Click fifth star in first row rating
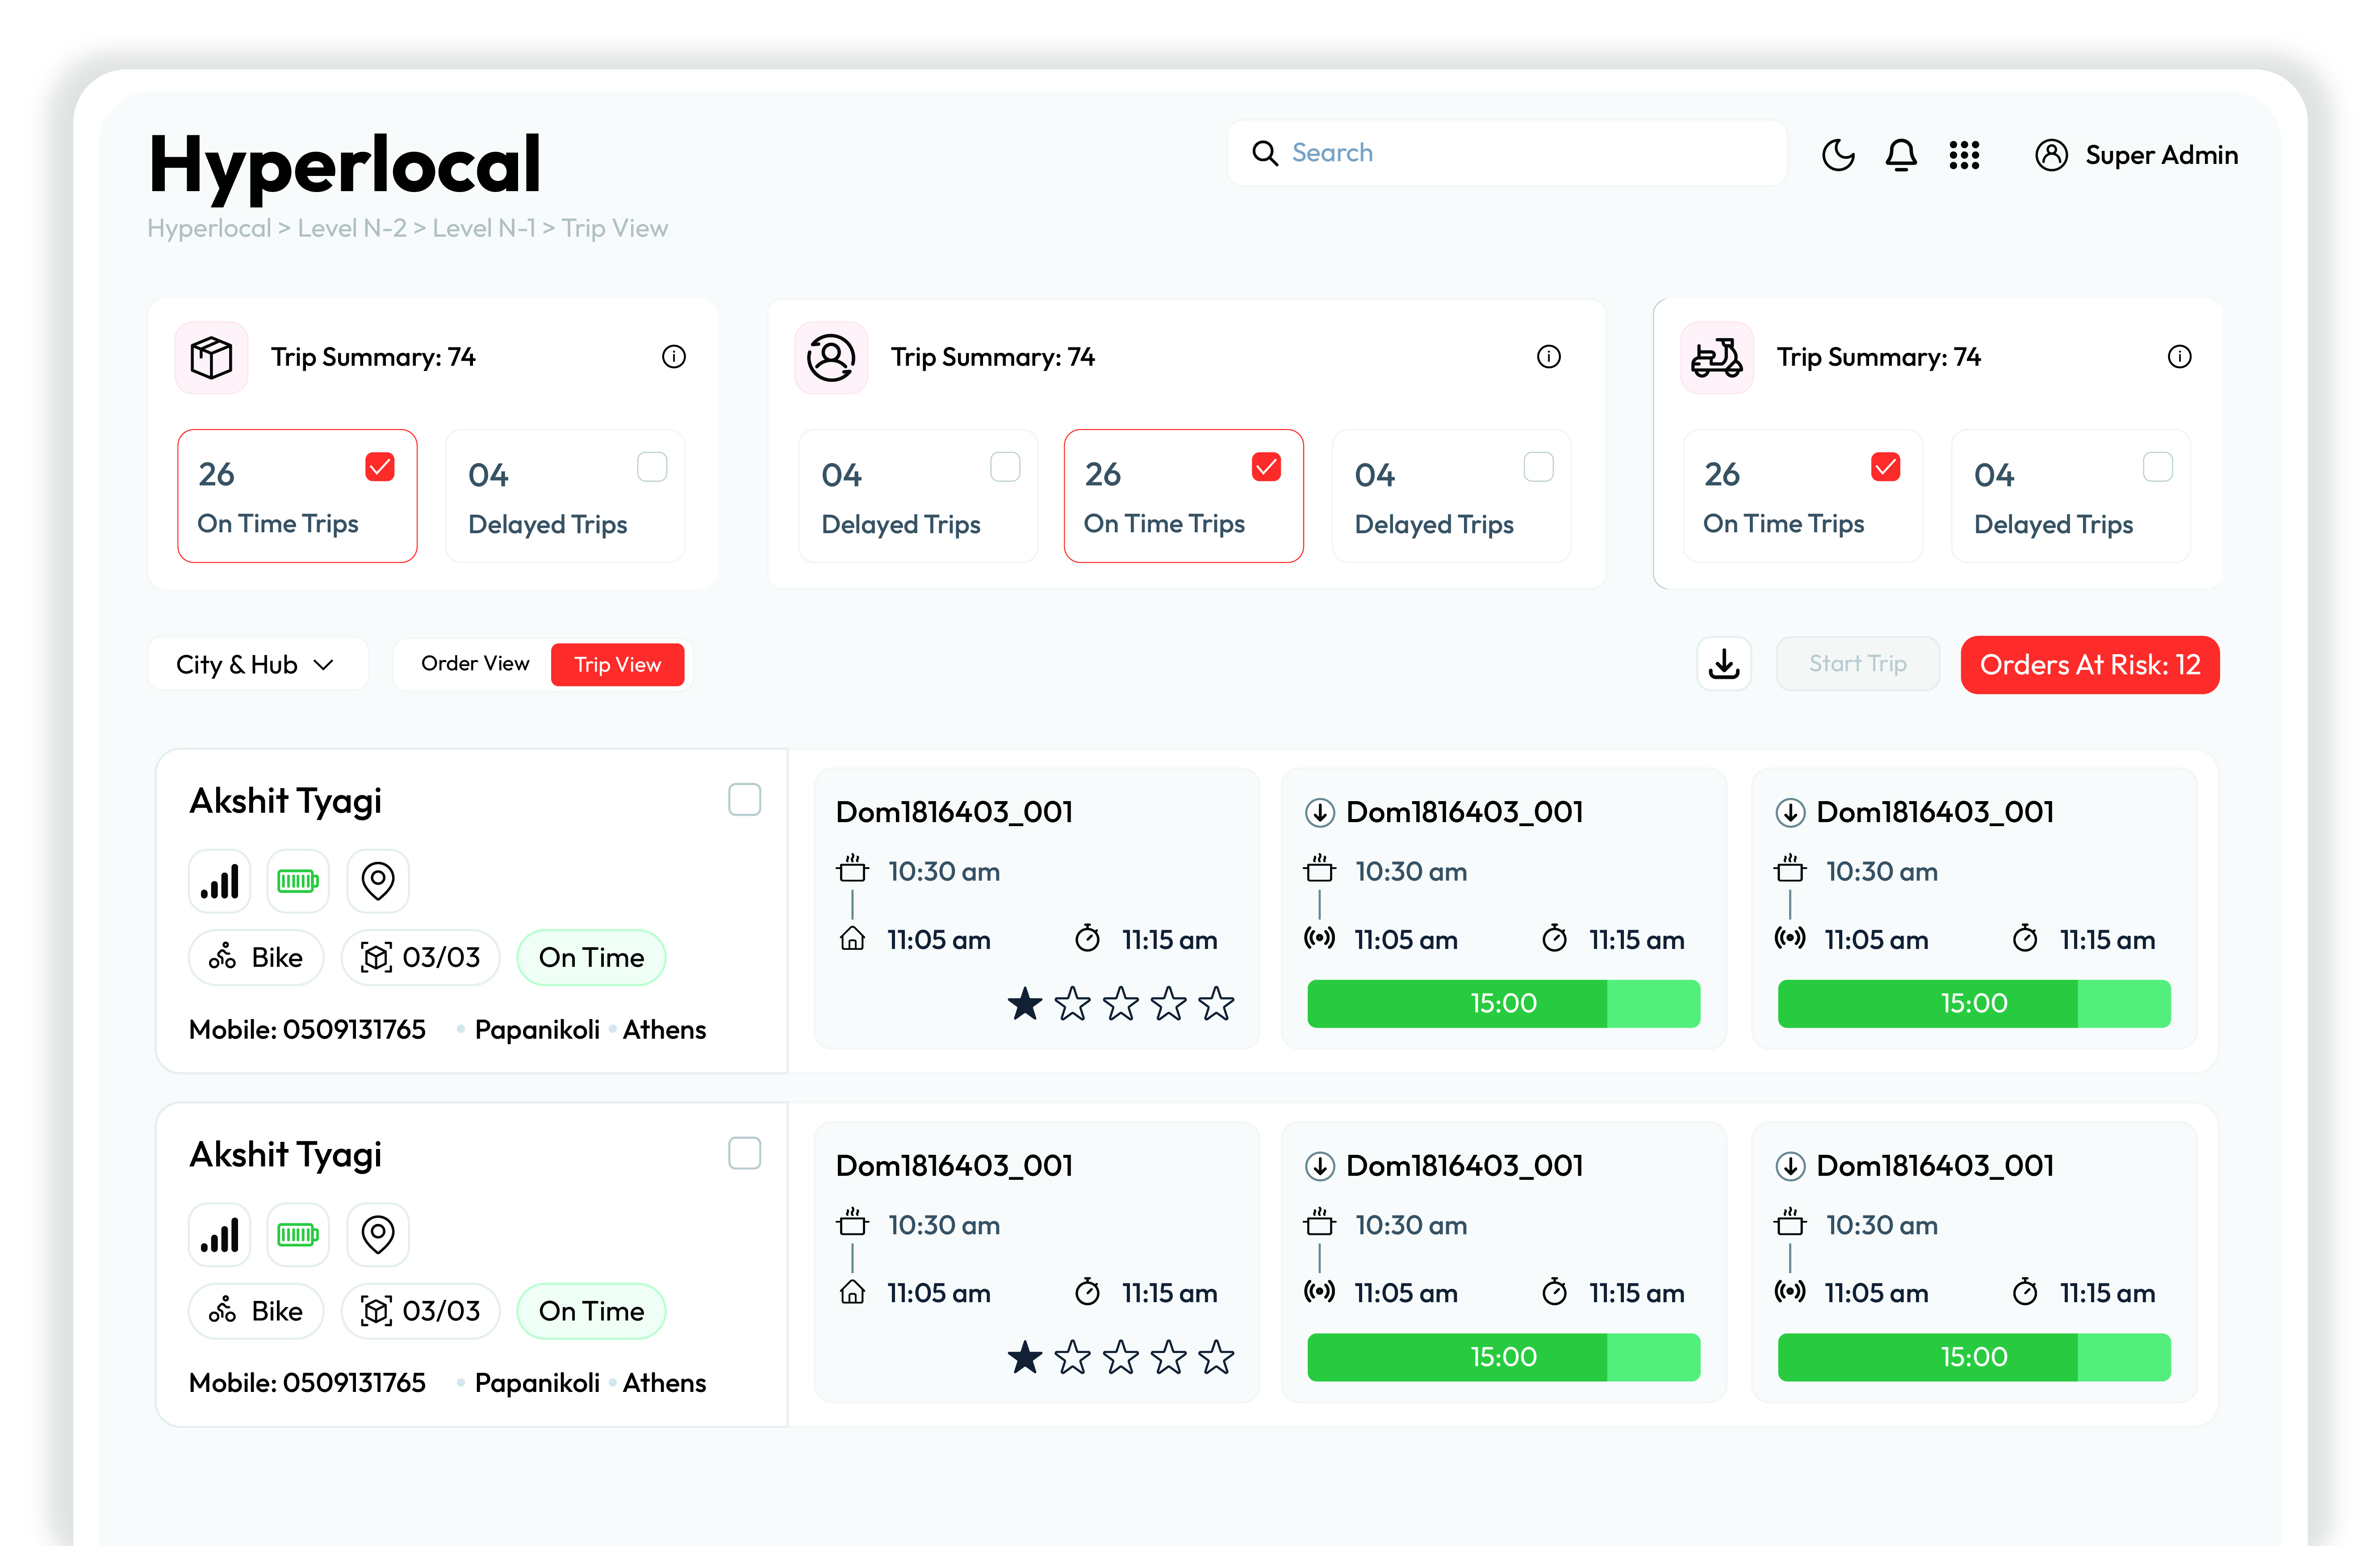Viewport: 2380px width, 1546px height. pos(1216,1003)
